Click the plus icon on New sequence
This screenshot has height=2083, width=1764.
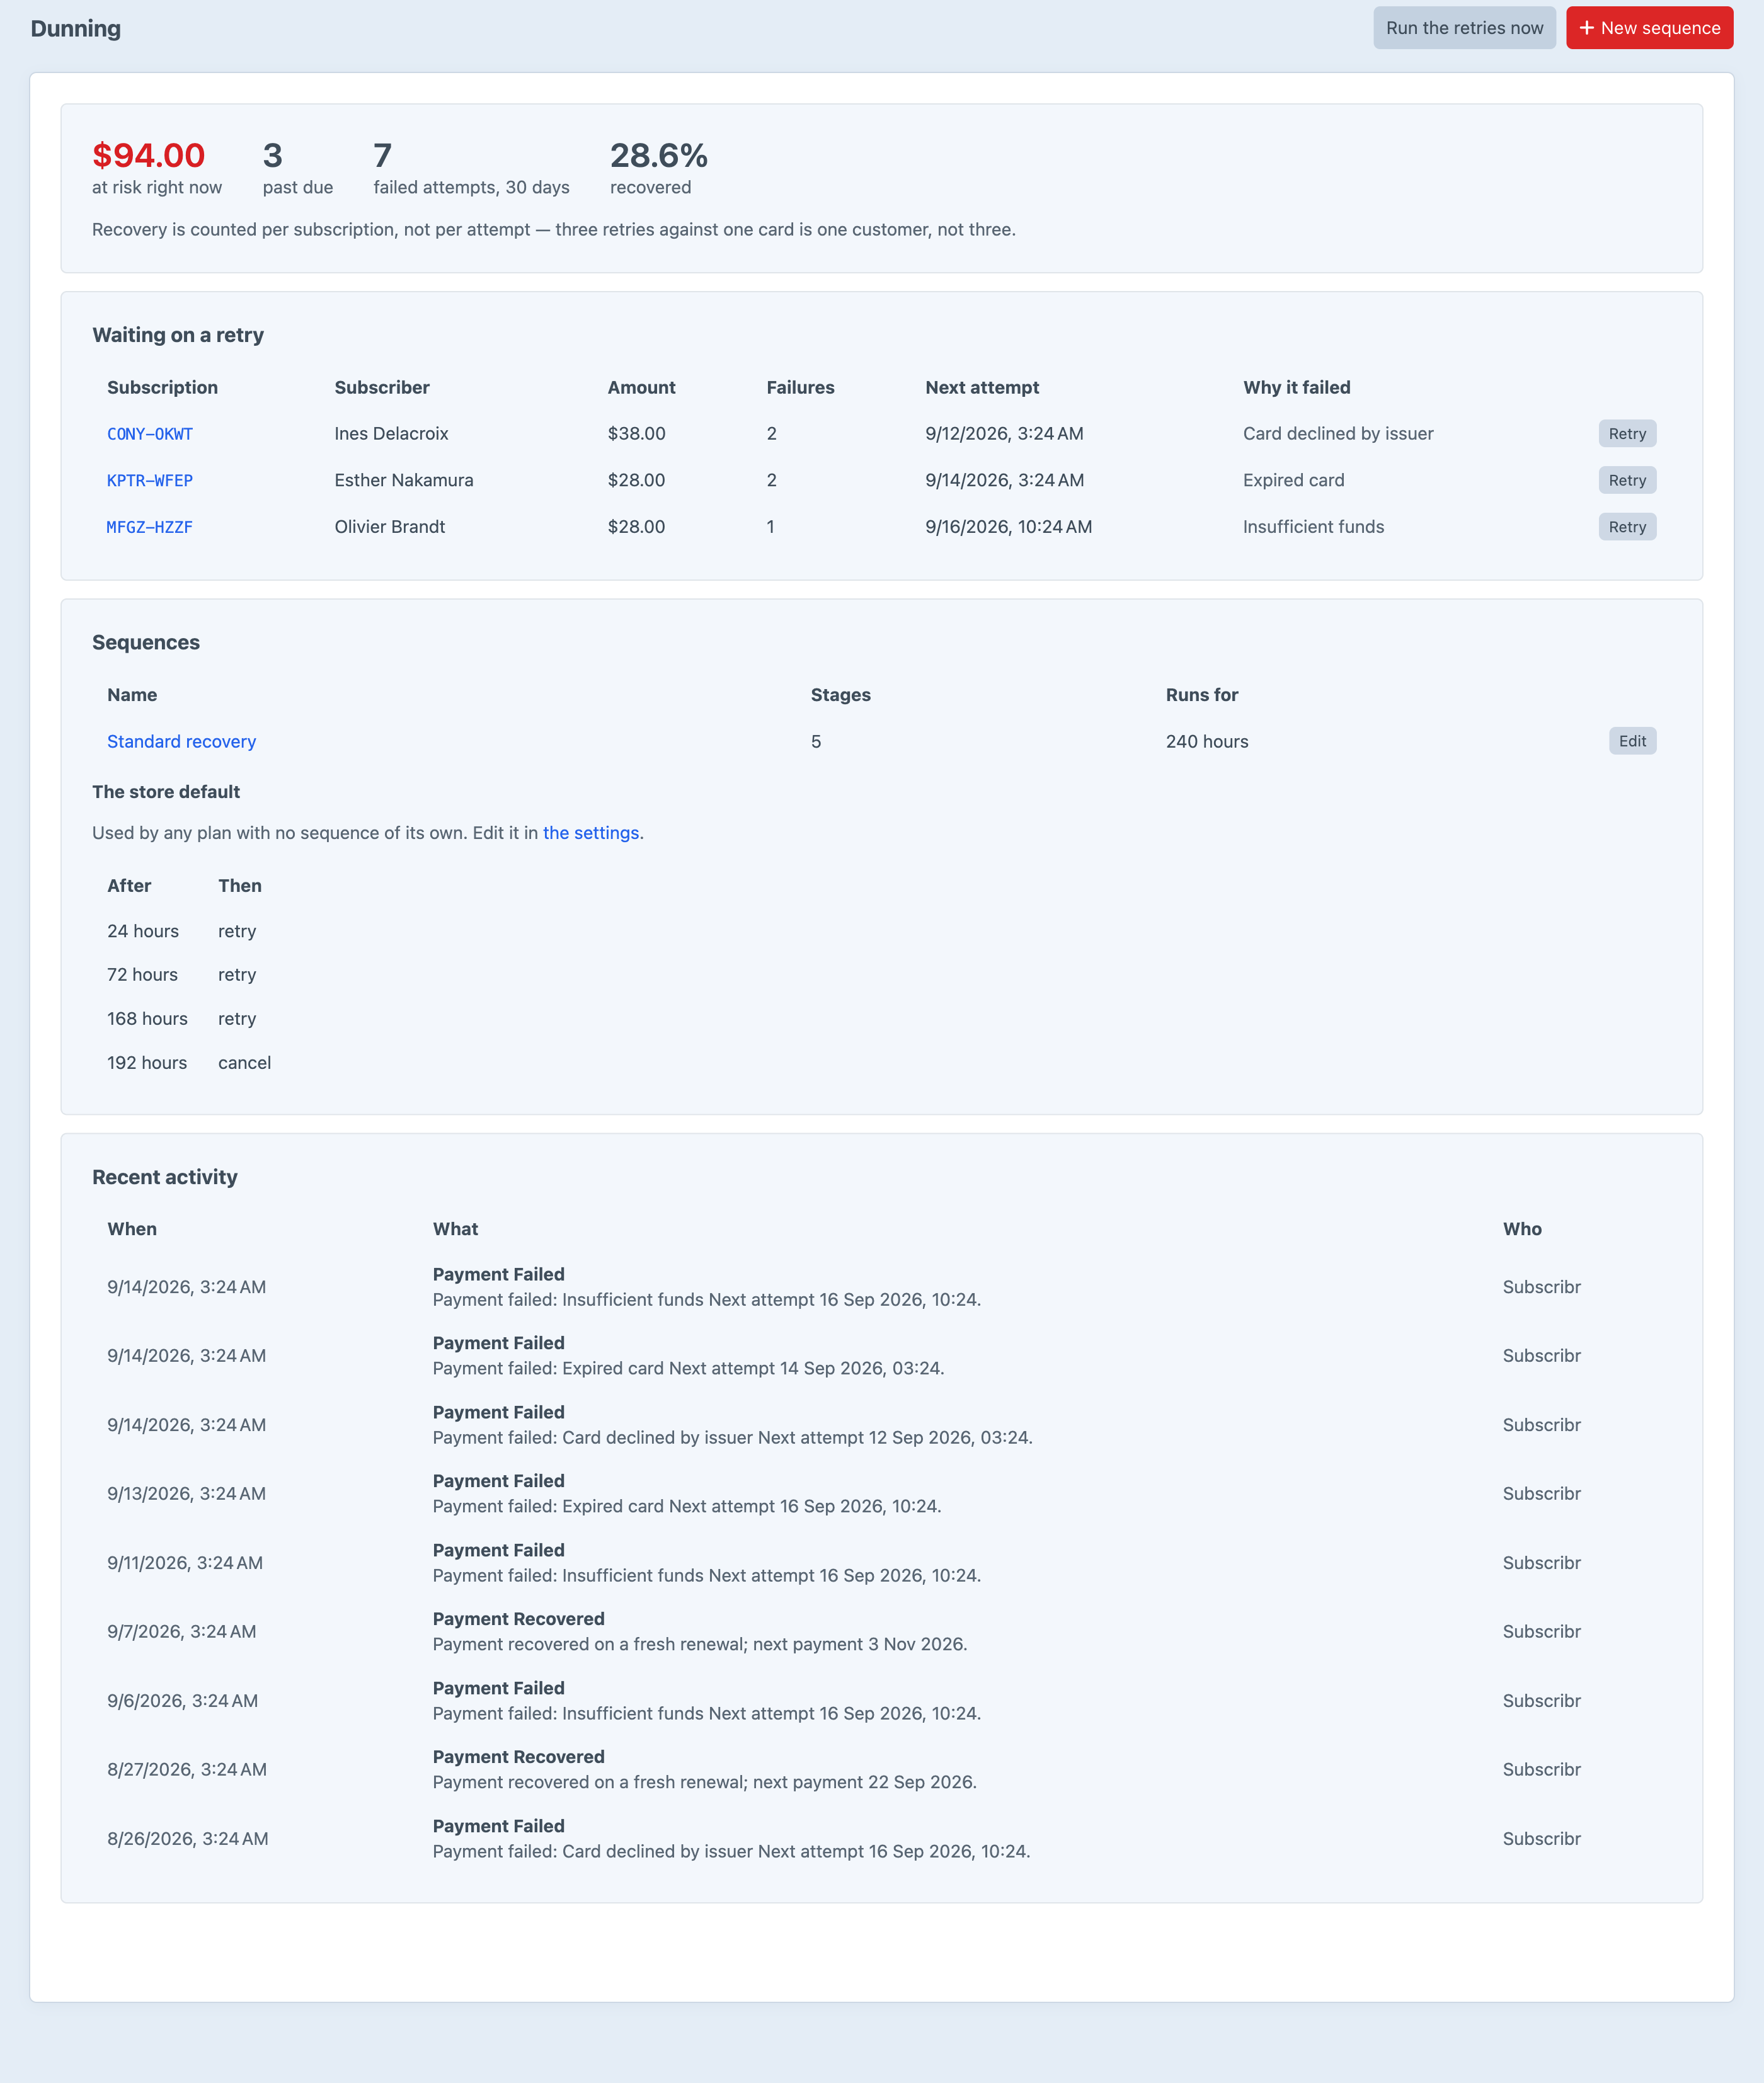pyautogui.click(x=1586, y=28)
